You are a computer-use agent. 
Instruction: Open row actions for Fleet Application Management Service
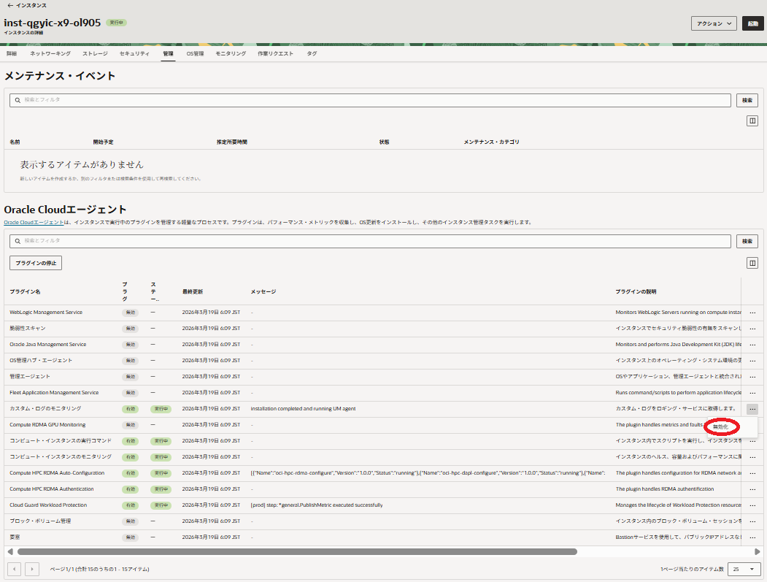[x=752, y=393]
